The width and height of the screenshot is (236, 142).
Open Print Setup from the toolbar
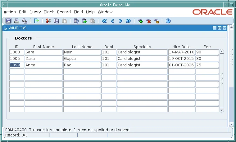(x=25, y=21)
